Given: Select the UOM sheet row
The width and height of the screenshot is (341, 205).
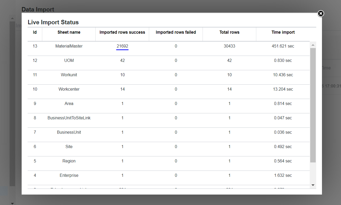Looking at the screenshot, I should [x=69, y=60].
